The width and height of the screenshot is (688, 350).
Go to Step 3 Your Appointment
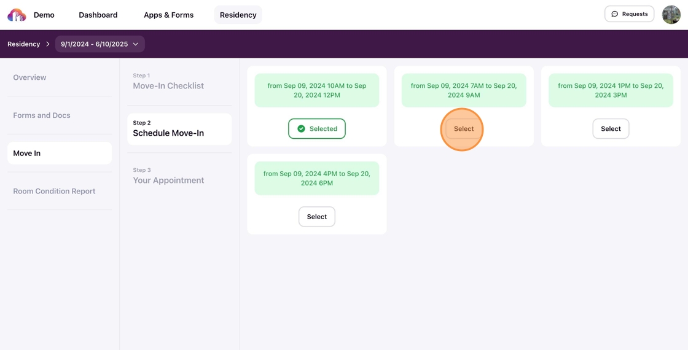click(x=168, y=176)
